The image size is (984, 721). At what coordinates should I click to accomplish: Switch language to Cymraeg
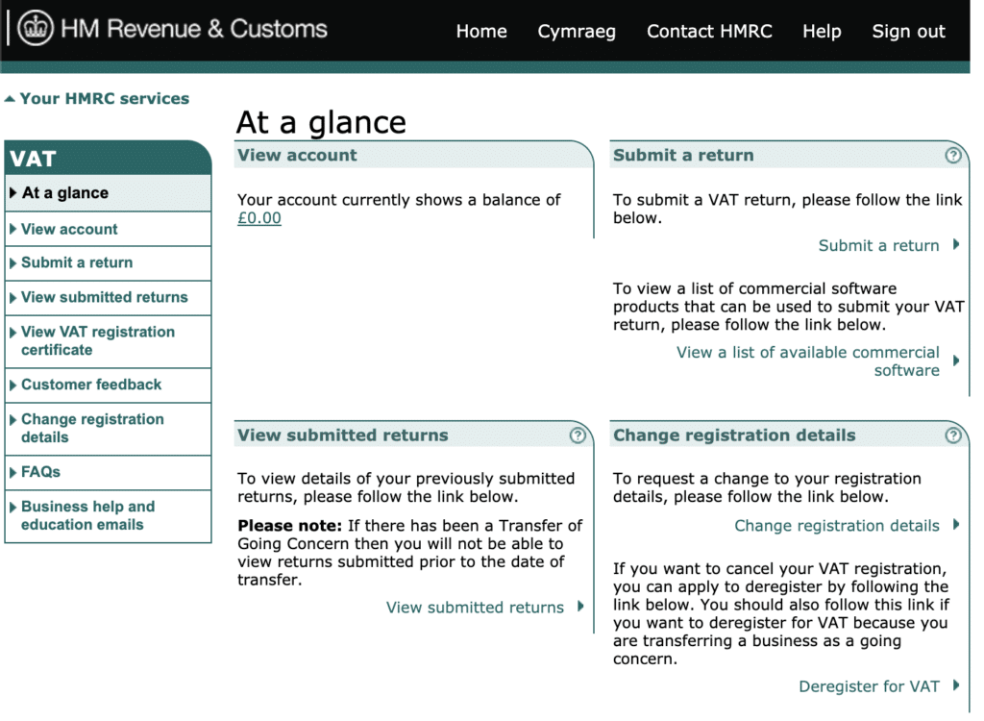point(577,32)
